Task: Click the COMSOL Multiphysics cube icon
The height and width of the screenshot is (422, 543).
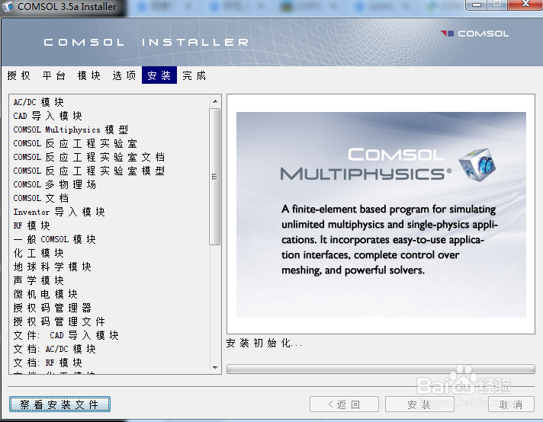Action: (477, 165)
